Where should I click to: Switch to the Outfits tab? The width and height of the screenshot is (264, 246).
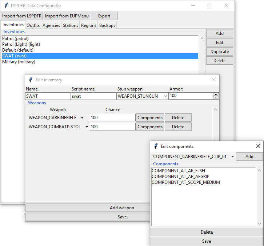(33, 25)
